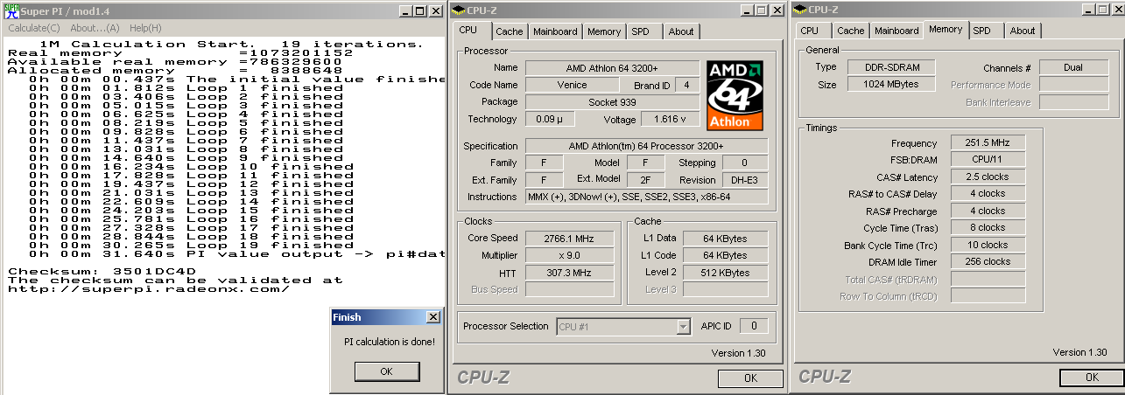Select the Cache tab in the Memory window
The image size is (1125, 395).
850,31
